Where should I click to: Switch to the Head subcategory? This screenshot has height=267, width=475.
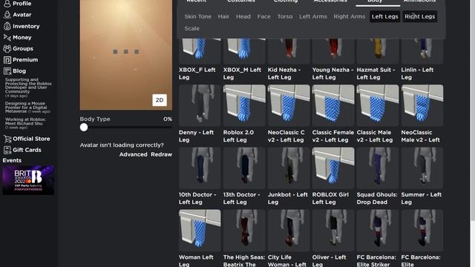pyautogui.click(x=243, y=16)
